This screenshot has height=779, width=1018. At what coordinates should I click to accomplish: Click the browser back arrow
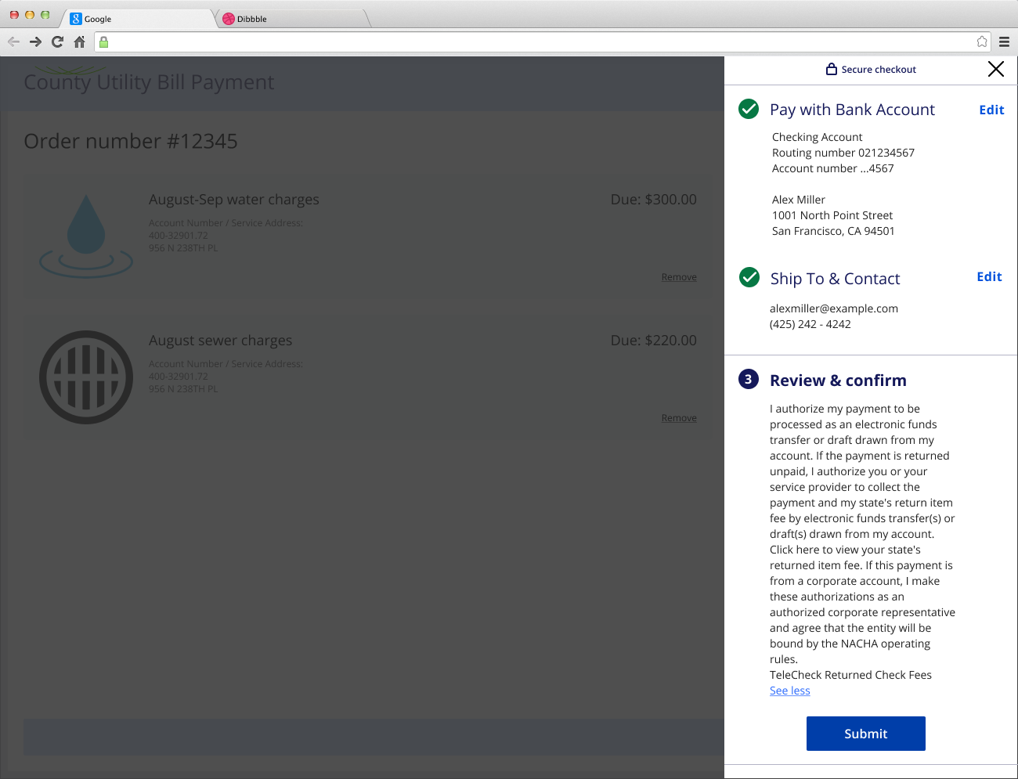[x=13, y=42]
